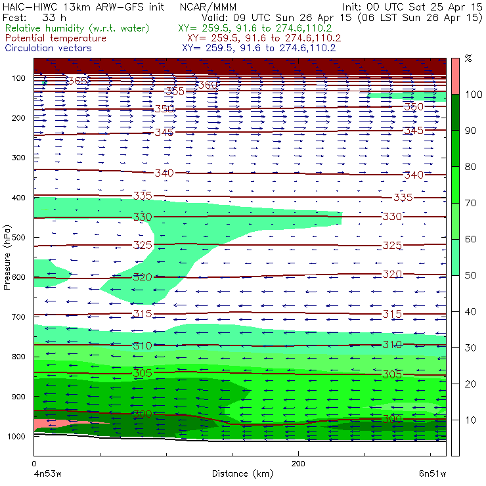Select the green 'Relative humidity (w.r.t. water)' label
486x486 pixels.
[77, 28]
